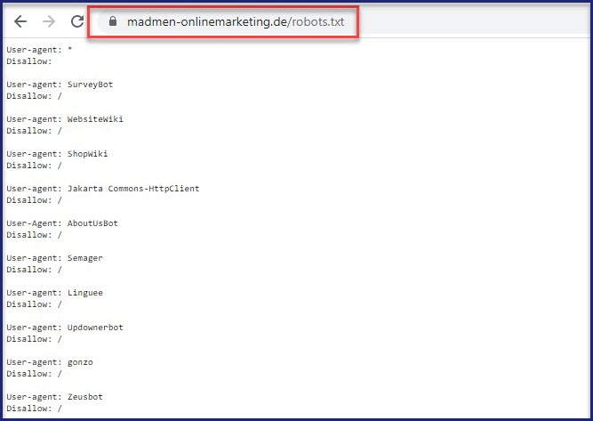
Task: Select the 'User-agent: Linguee' line
Action: pyautogui.click(x=55, y=293)
